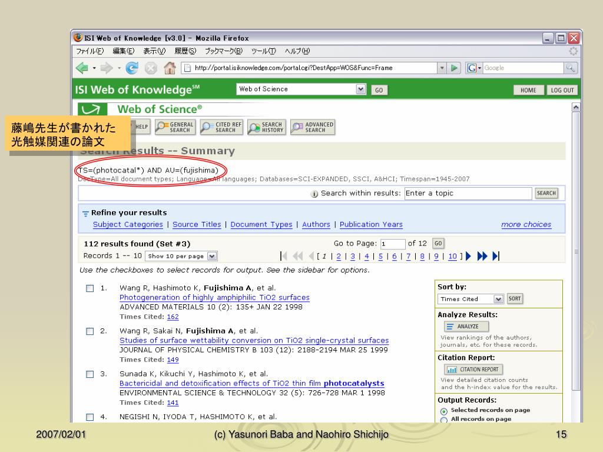Click the Analyze results button

(x=466, y=327)
